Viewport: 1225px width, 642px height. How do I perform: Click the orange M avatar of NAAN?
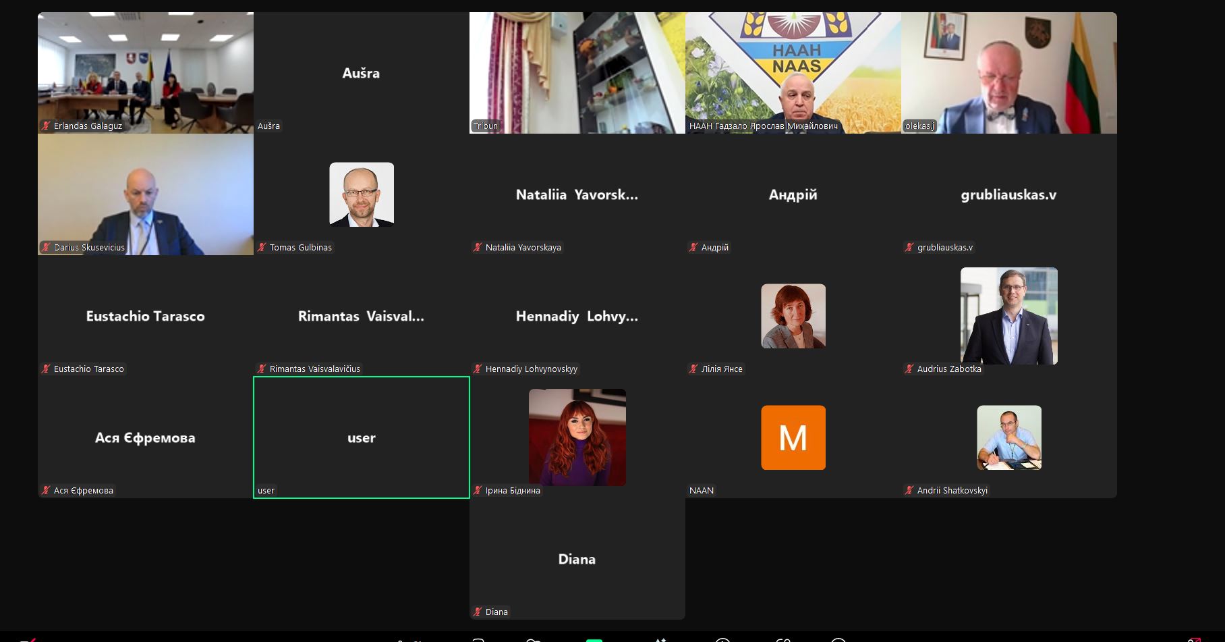(x=793, y=437)
